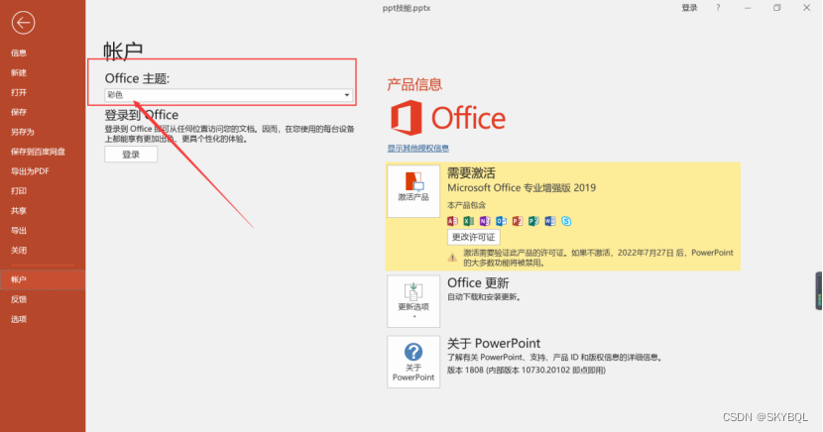The height and width of the screenshot is (432, 823).
Task: Click the 更改许可证 change license button
Action: tap(473, 237)
